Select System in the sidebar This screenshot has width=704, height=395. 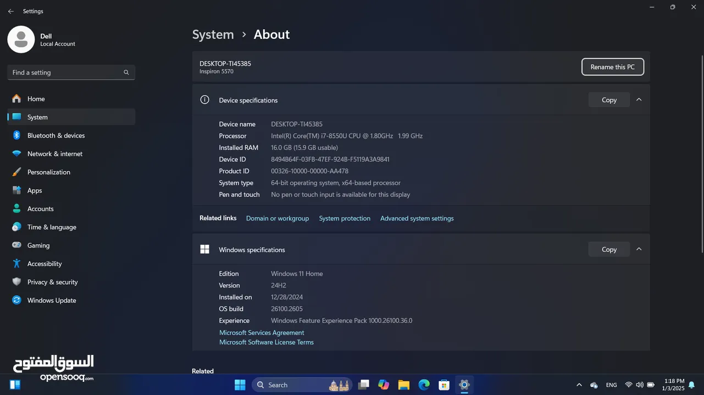coord(71,117)
